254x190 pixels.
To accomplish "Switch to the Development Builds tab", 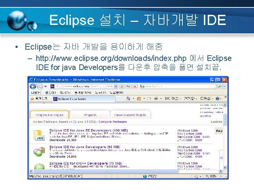I will [x=130, y=115].
